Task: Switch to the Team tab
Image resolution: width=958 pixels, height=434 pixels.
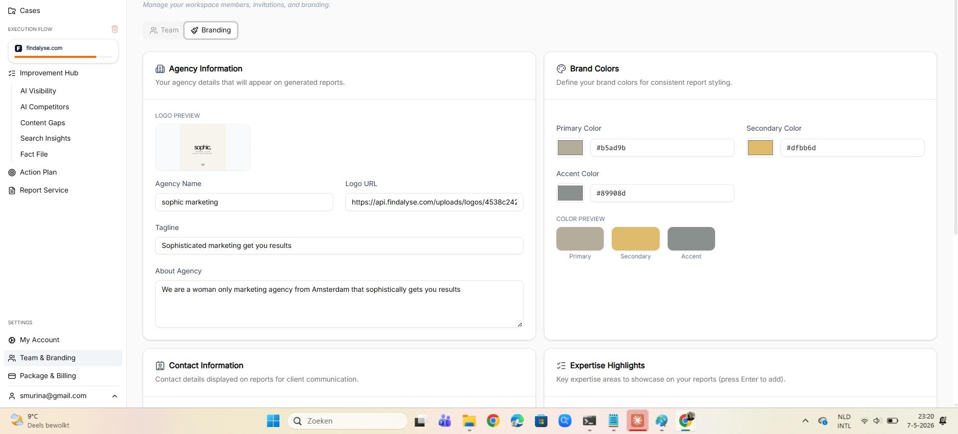Action: coord(164,30)
